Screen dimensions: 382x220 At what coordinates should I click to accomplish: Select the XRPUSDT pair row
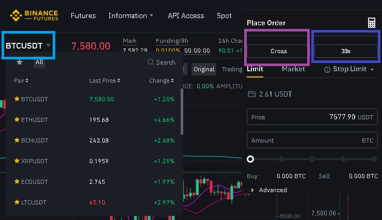pos(94,161)
